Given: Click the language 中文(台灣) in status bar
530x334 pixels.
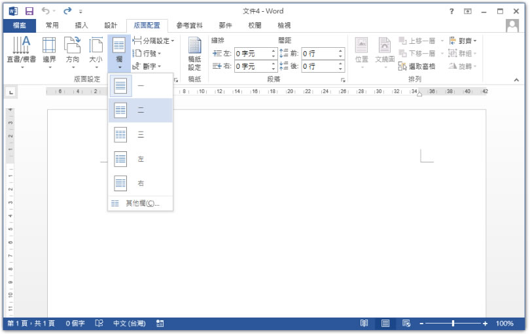Looking at the screenshot, I should [x=130, y=324].
